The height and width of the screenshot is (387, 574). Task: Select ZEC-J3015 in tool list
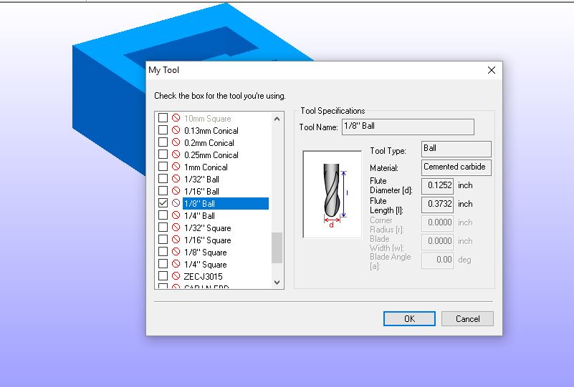[204, 277]
